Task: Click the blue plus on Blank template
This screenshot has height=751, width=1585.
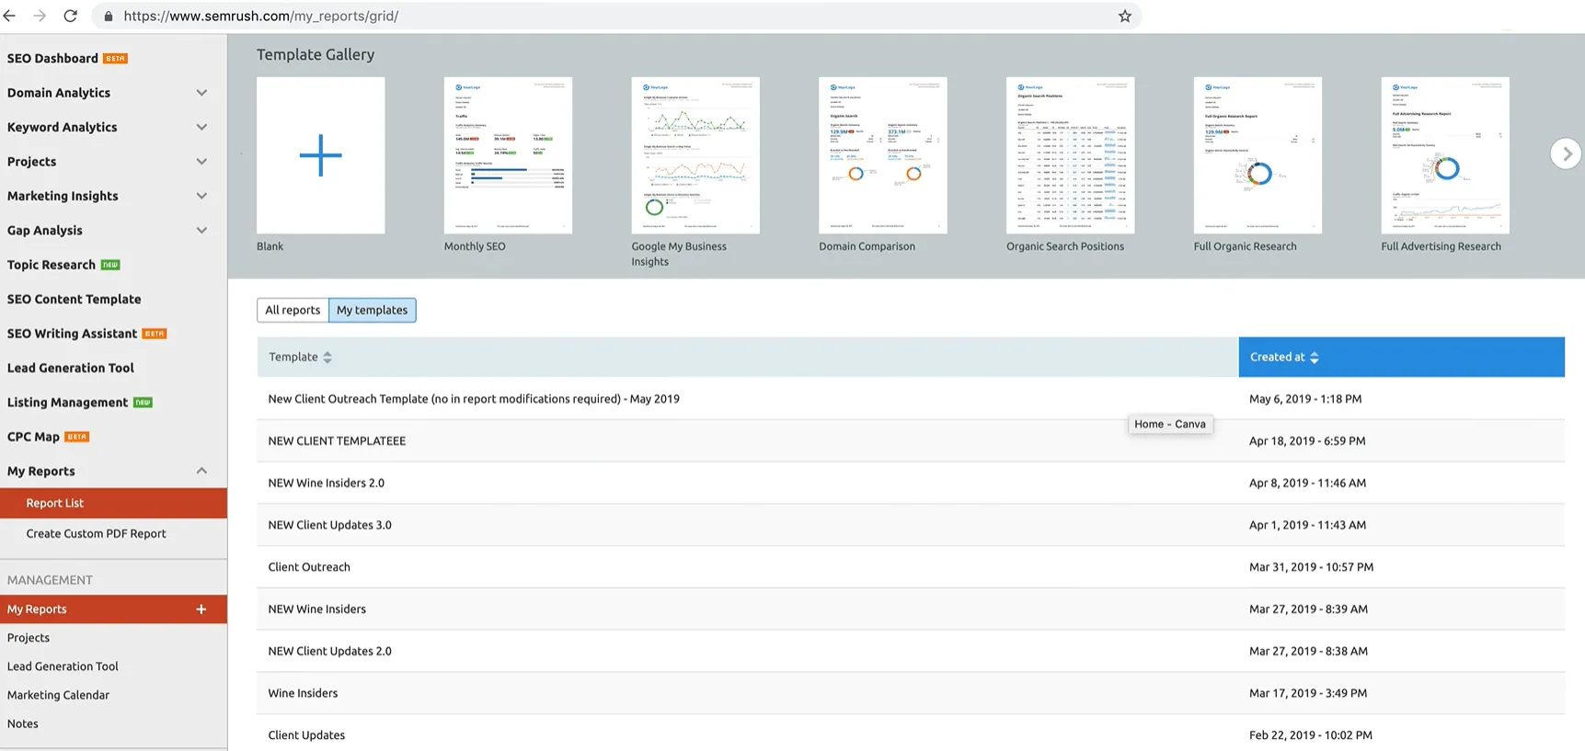Action: (x=320, y=155)
